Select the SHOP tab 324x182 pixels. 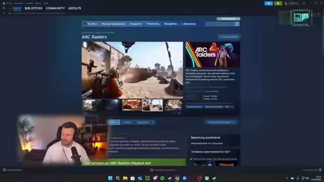[x=17, y=8]
